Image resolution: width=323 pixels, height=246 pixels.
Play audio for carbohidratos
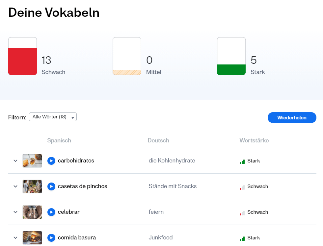(51, 161)
